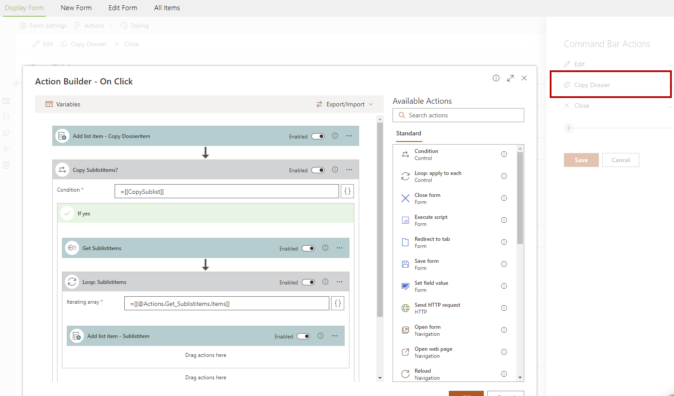This screenshot has width=674, height=396.
Task: Toggle Enabled switch for Add list item - Copy Dossieritem
Action: [x=318, y=136]
